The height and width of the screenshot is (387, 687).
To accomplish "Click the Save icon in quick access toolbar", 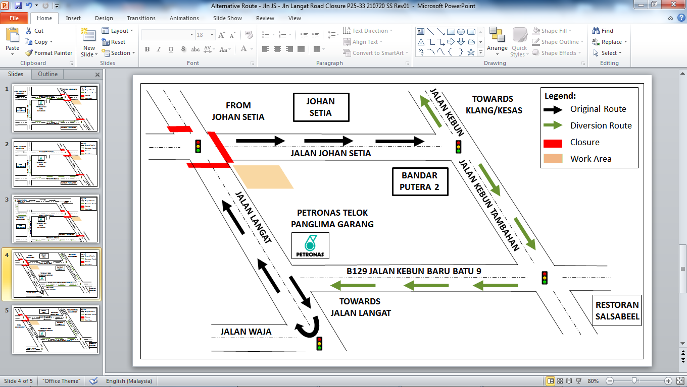I will point(18,6).
